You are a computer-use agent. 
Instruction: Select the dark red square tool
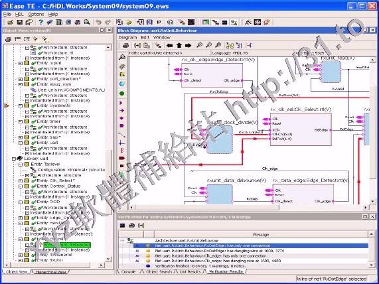tap(122, 166)
